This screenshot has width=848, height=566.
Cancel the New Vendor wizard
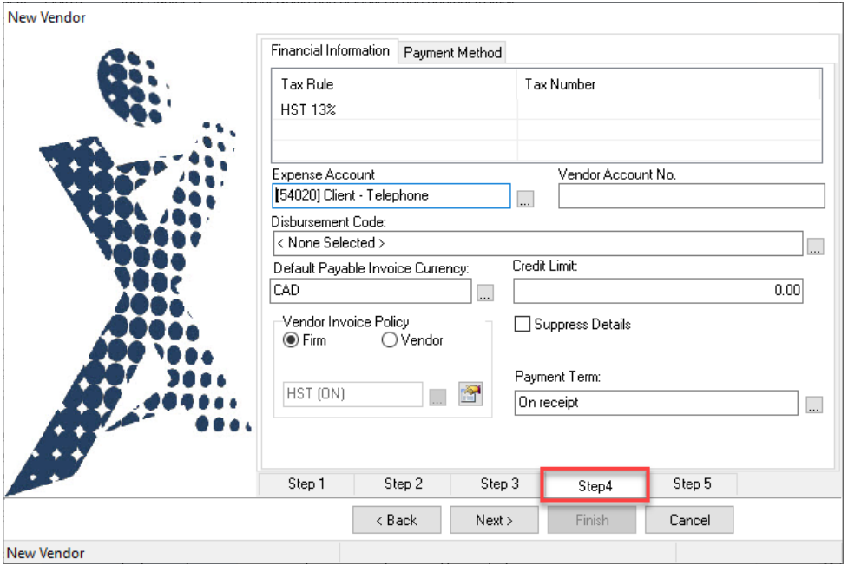point(689,520)
